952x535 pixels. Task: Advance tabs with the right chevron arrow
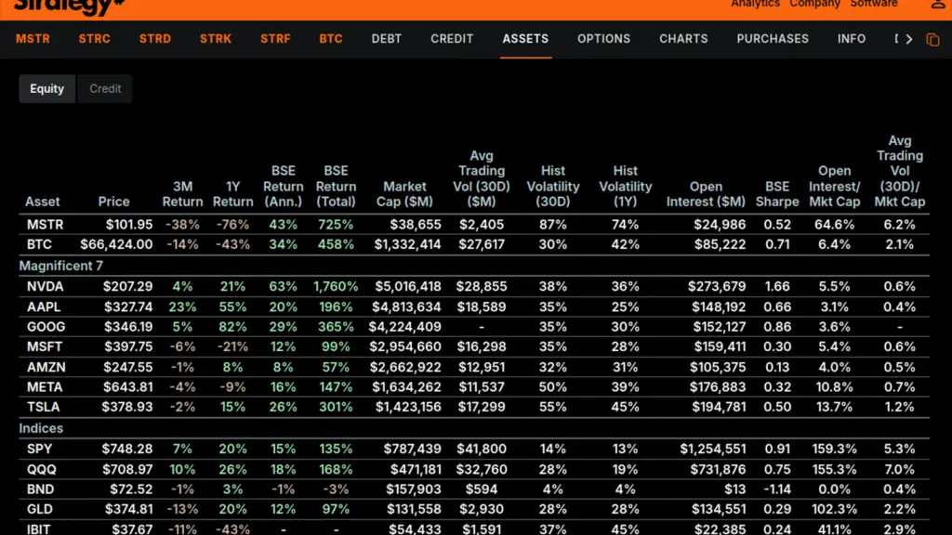(909, 39)
